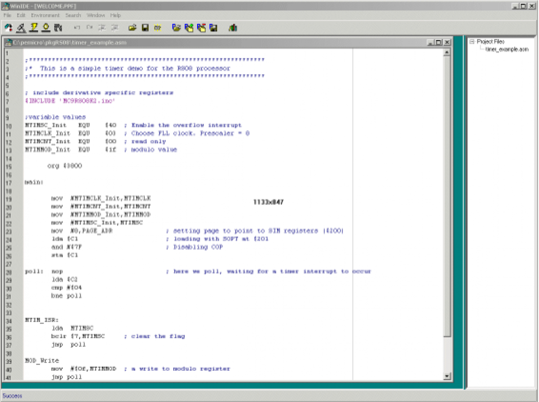539x402 pixels.
Task: Remove a file from the project (red minus icon)
Action: (x=201, y=27)
